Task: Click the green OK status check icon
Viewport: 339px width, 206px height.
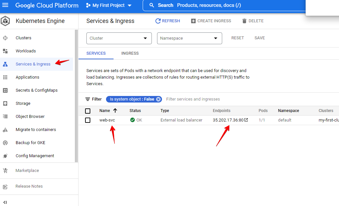Action: (133, 120)
